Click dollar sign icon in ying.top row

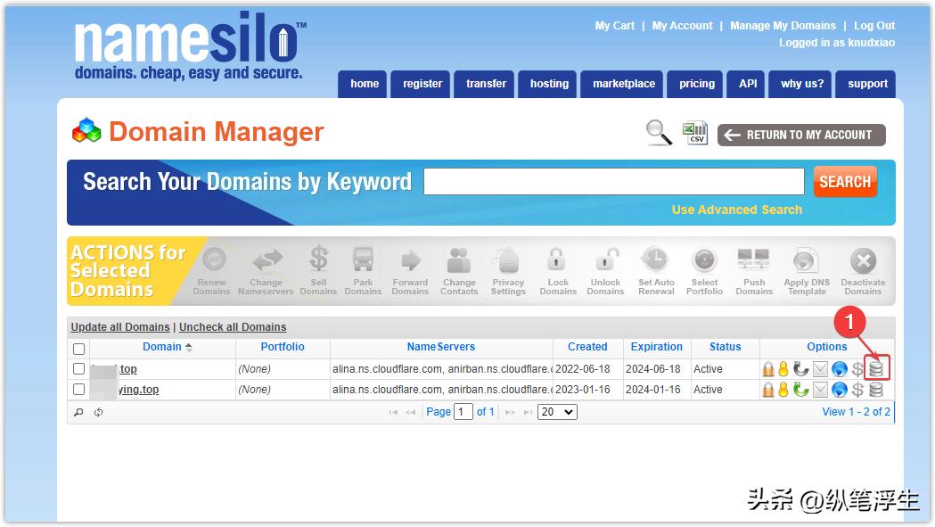pyautogui.click(x=857, y=390)
